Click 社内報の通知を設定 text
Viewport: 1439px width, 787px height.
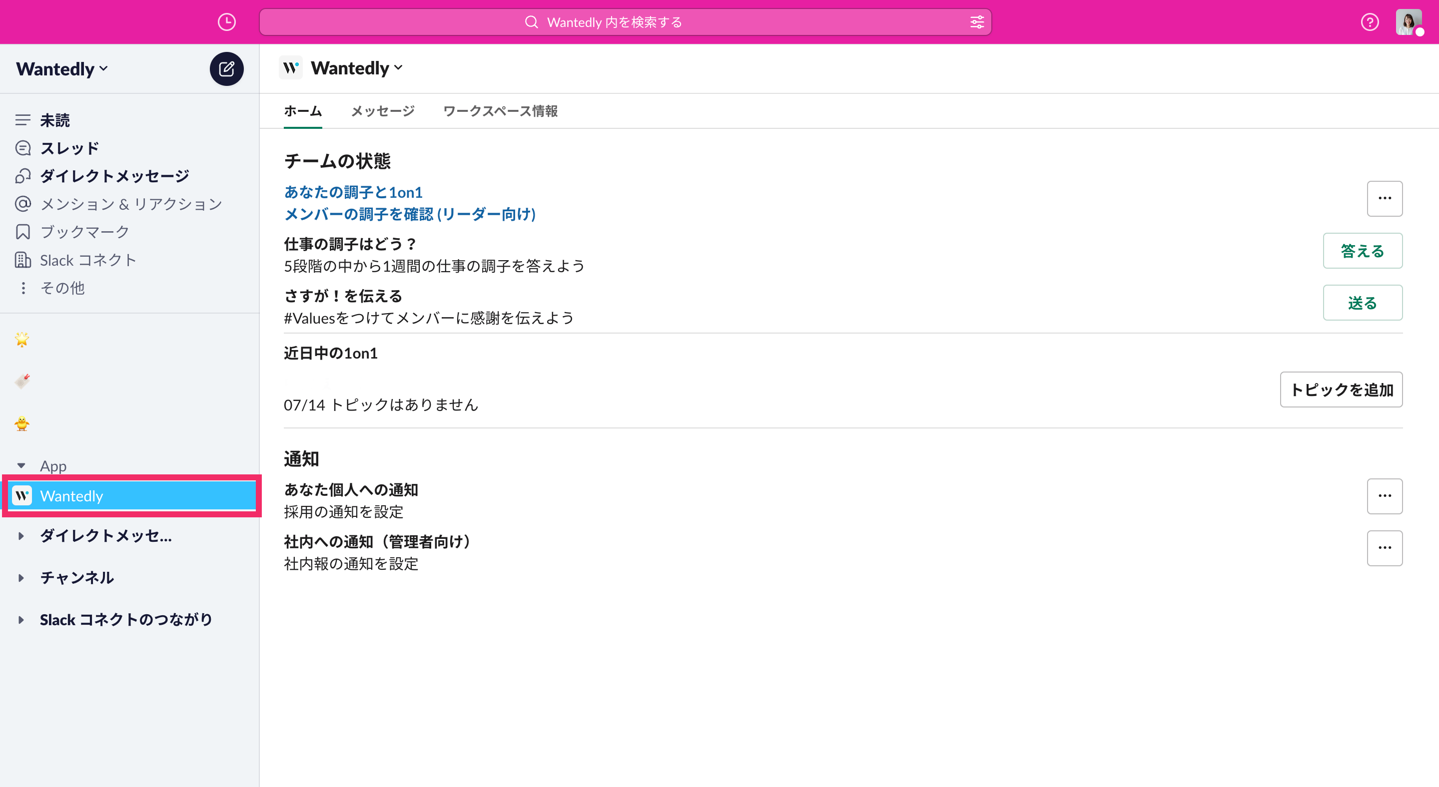tap(351, 564)
